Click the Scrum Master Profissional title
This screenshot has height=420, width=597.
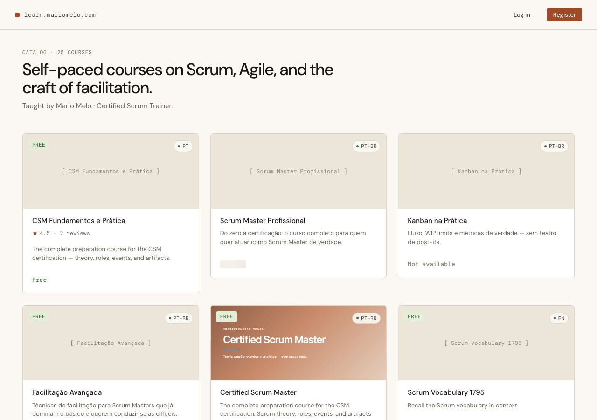[263, 221]
